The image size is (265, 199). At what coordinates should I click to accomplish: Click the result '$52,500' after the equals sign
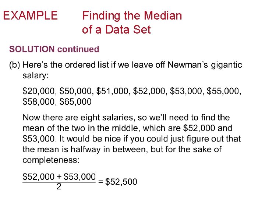coord(121,182)
